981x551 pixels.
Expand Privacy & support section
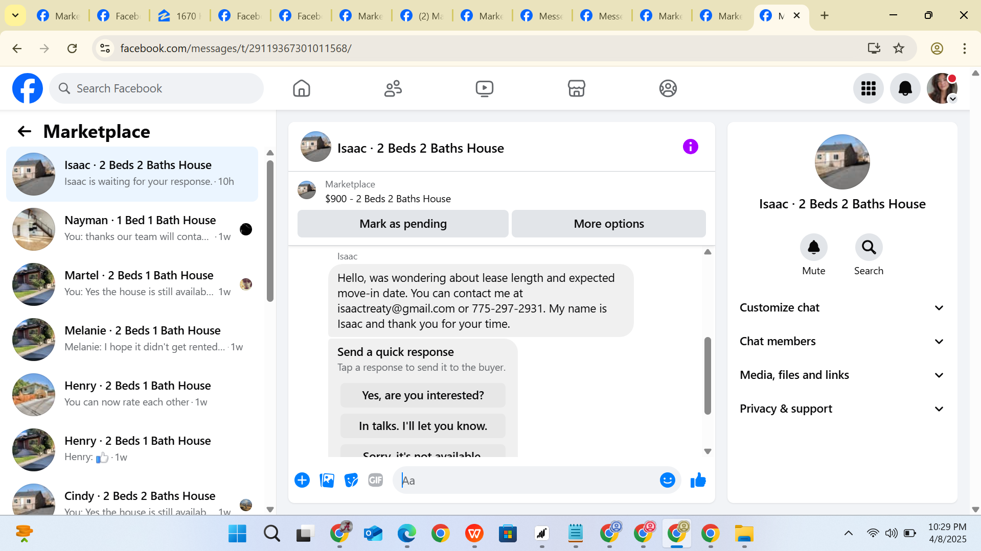coord(841,409)
